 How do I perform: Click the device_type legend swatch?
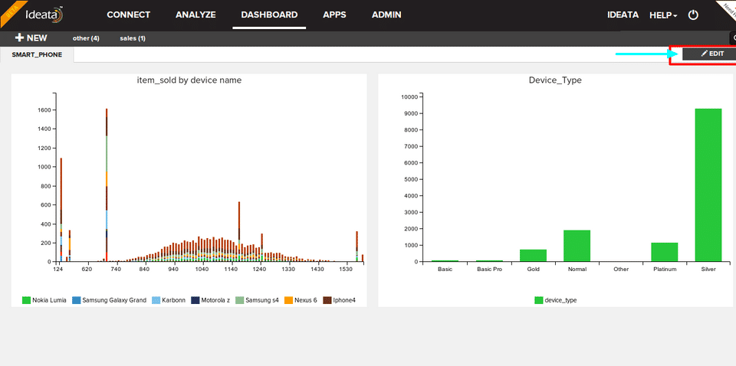[x=538, y=300]
